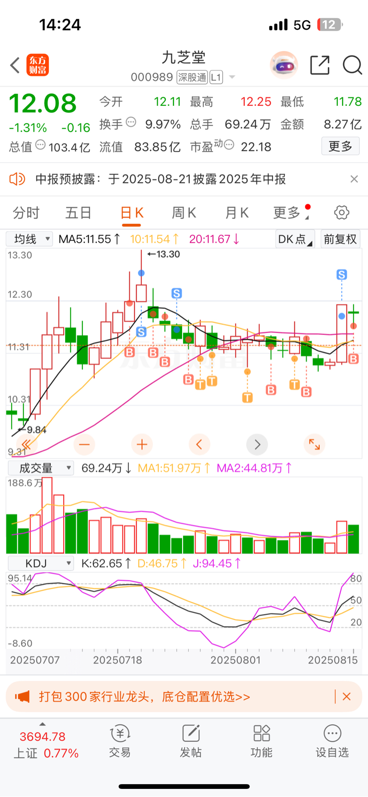Close the orange promo banner
Screen dimensions: 368x797
click(347, 696)
